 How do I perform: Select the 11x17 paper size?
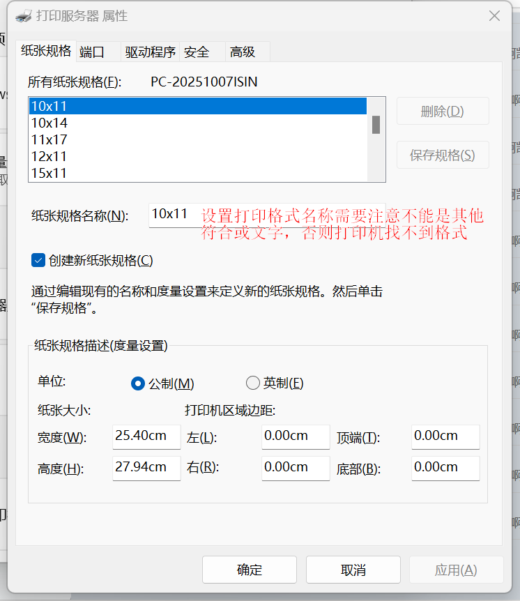pyautogui.click(x=198, y=140)
